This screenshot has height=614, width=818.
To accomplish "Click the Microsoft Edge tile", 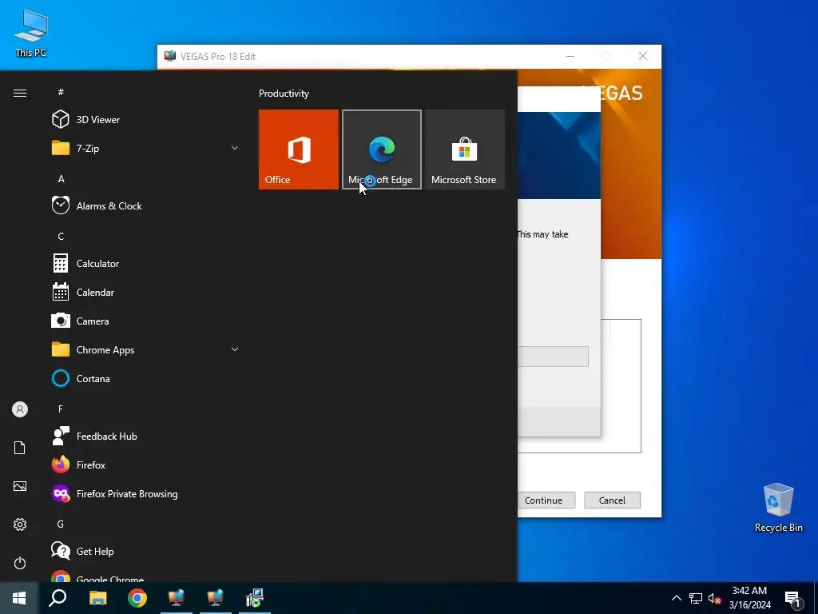I will pyautogui.click(x=382, y=150).
